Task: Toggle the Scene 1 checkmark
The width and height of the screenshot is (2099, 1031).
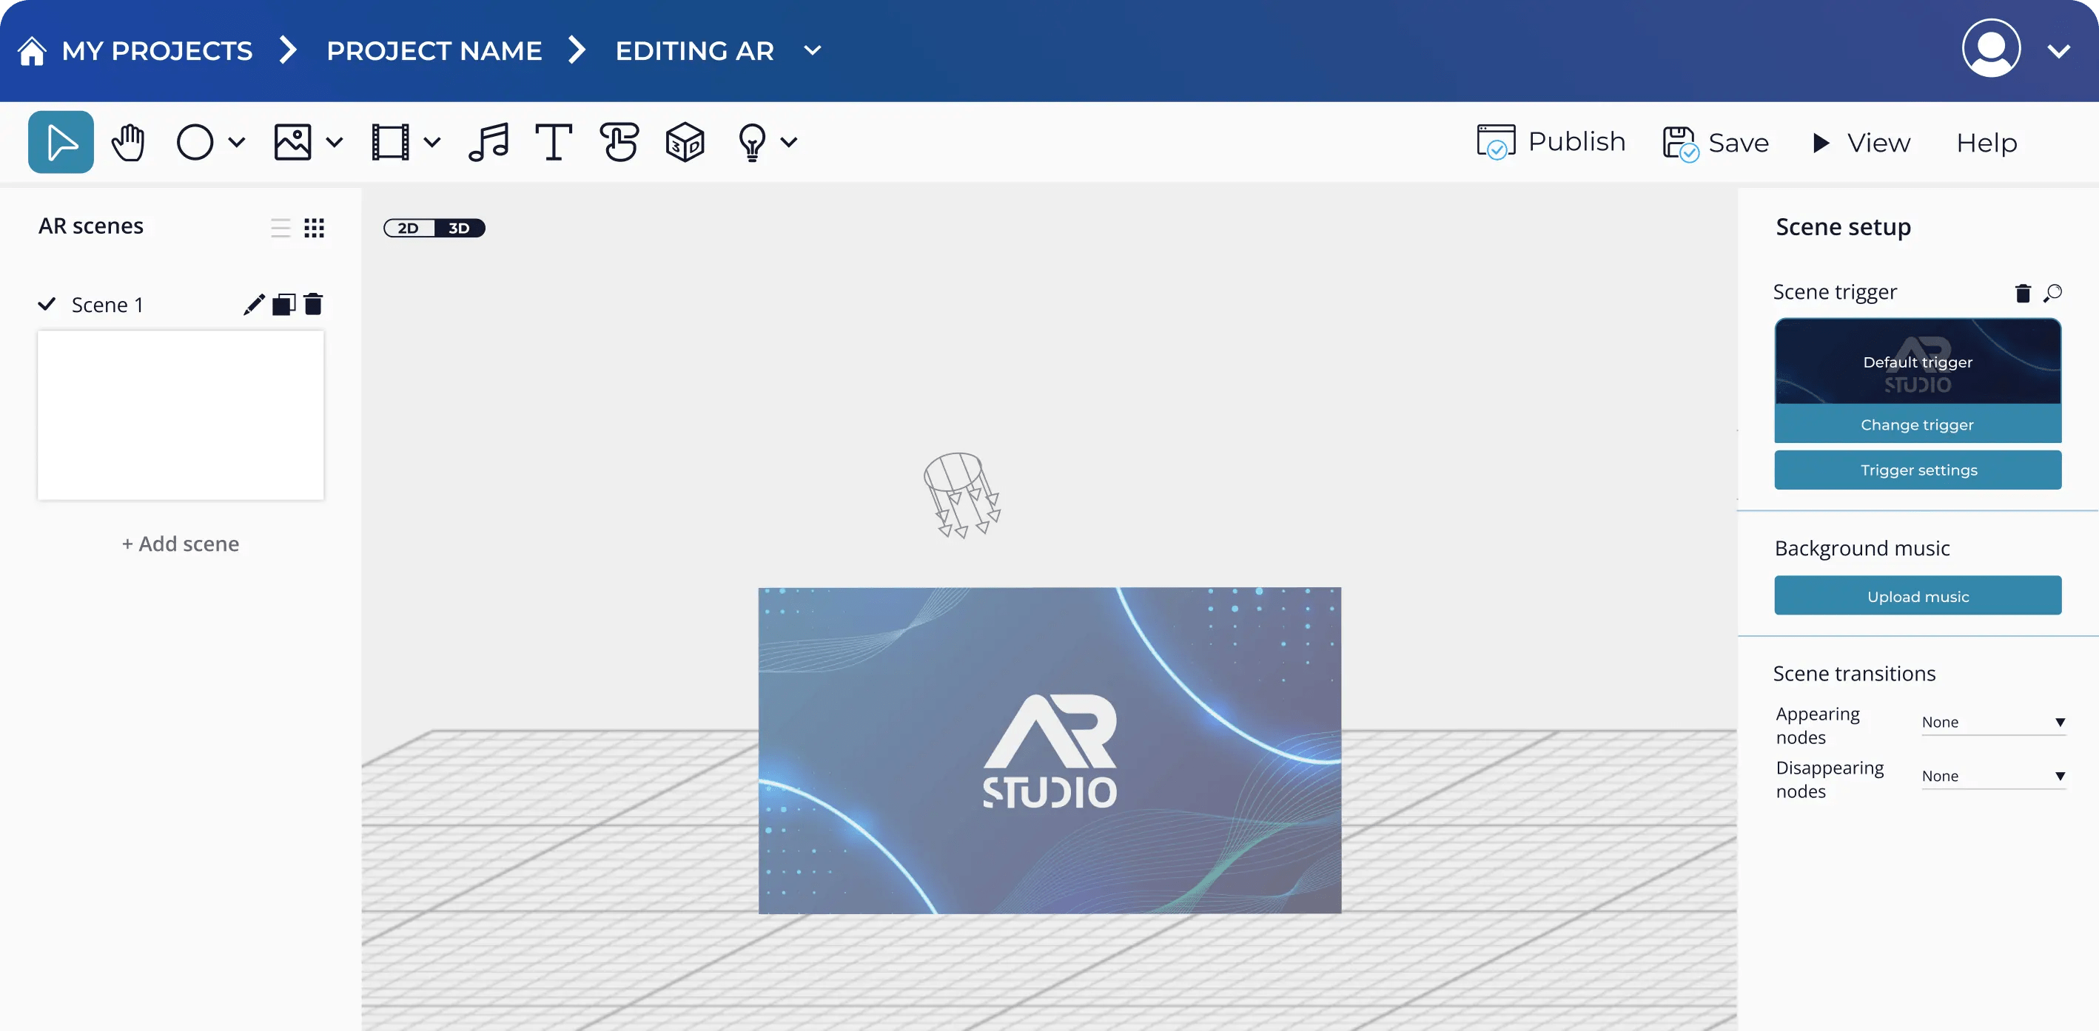Action: coord(47,304)
